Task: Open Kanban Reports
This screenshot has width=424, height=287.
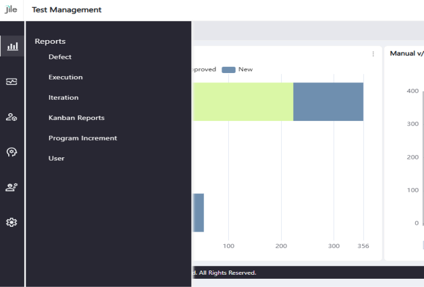Action: (77, 118)
